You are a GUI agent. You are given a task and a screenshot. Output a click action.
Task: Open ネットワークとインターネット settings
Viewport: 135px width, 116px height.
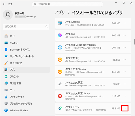(26, 56)
